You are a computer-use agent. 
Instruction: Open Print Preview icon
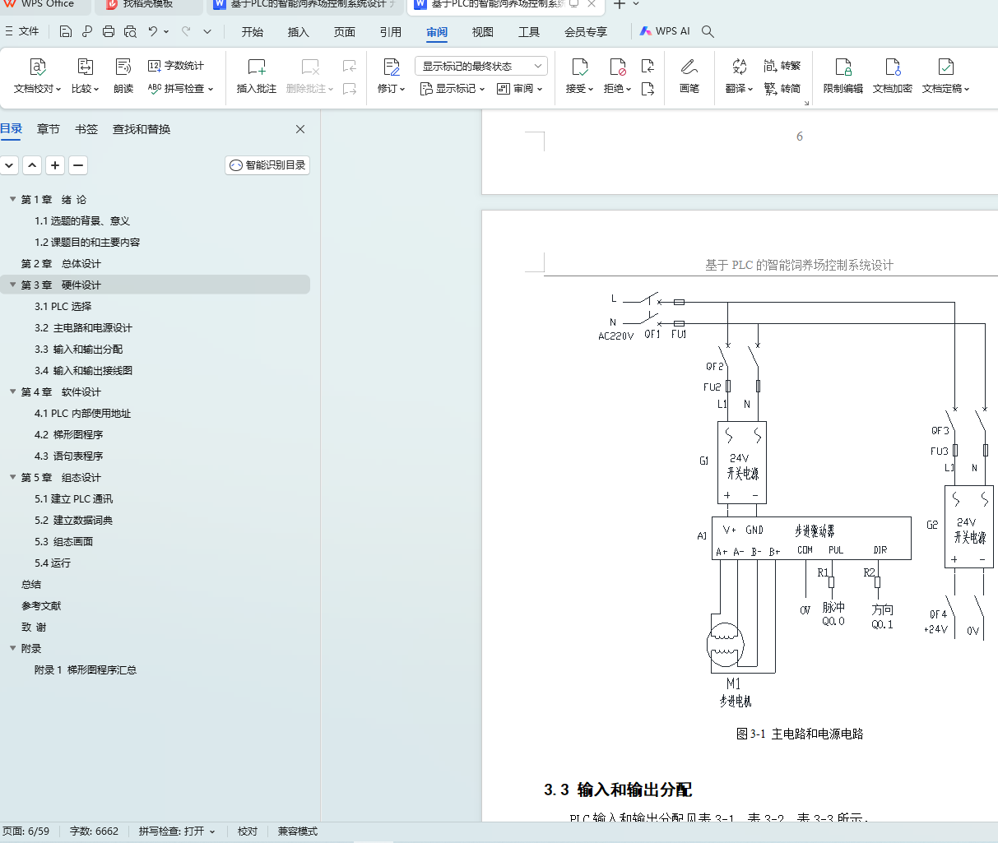tap(130, 31)
